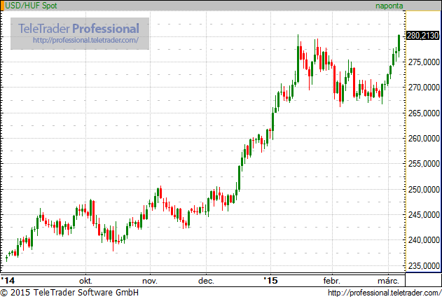Click the 'naponta' interval label
Viewport: 442px width, 299px height.
(389, 6)
